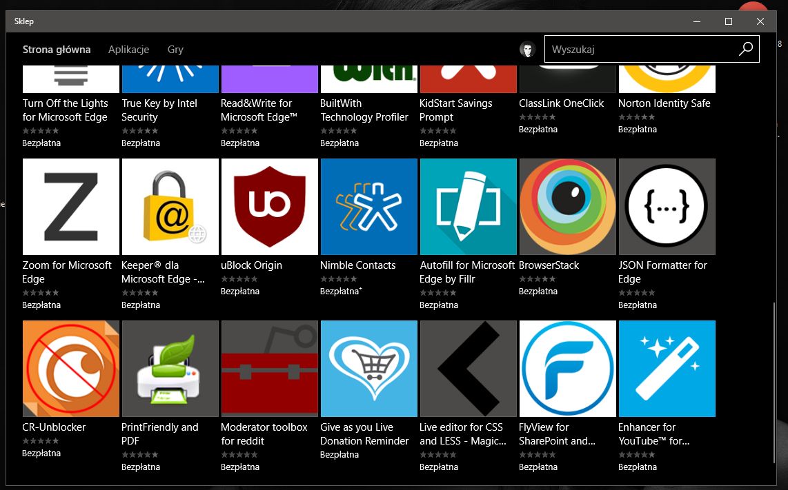Click the Turn Off the Lights app tile
Viewport: 788px width, 490px height.
pyautogui.click(x=71, y=79)
